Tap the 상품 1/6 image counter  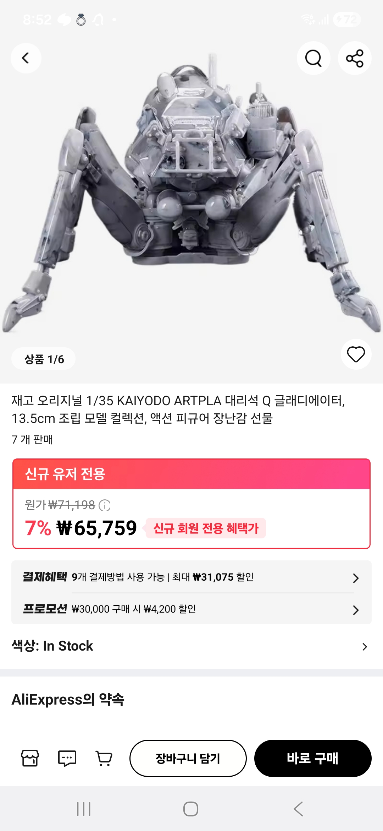pos(44,359)
